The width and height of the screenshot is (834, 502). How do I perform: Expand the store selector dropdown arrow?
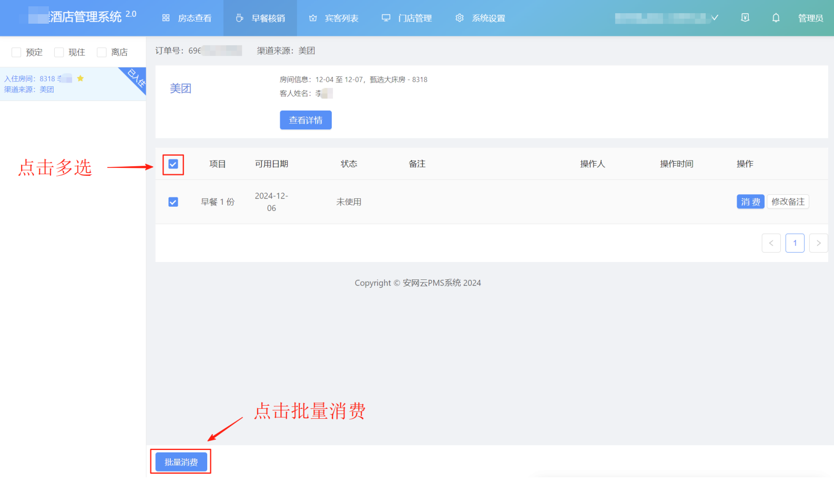click(715, 18)
